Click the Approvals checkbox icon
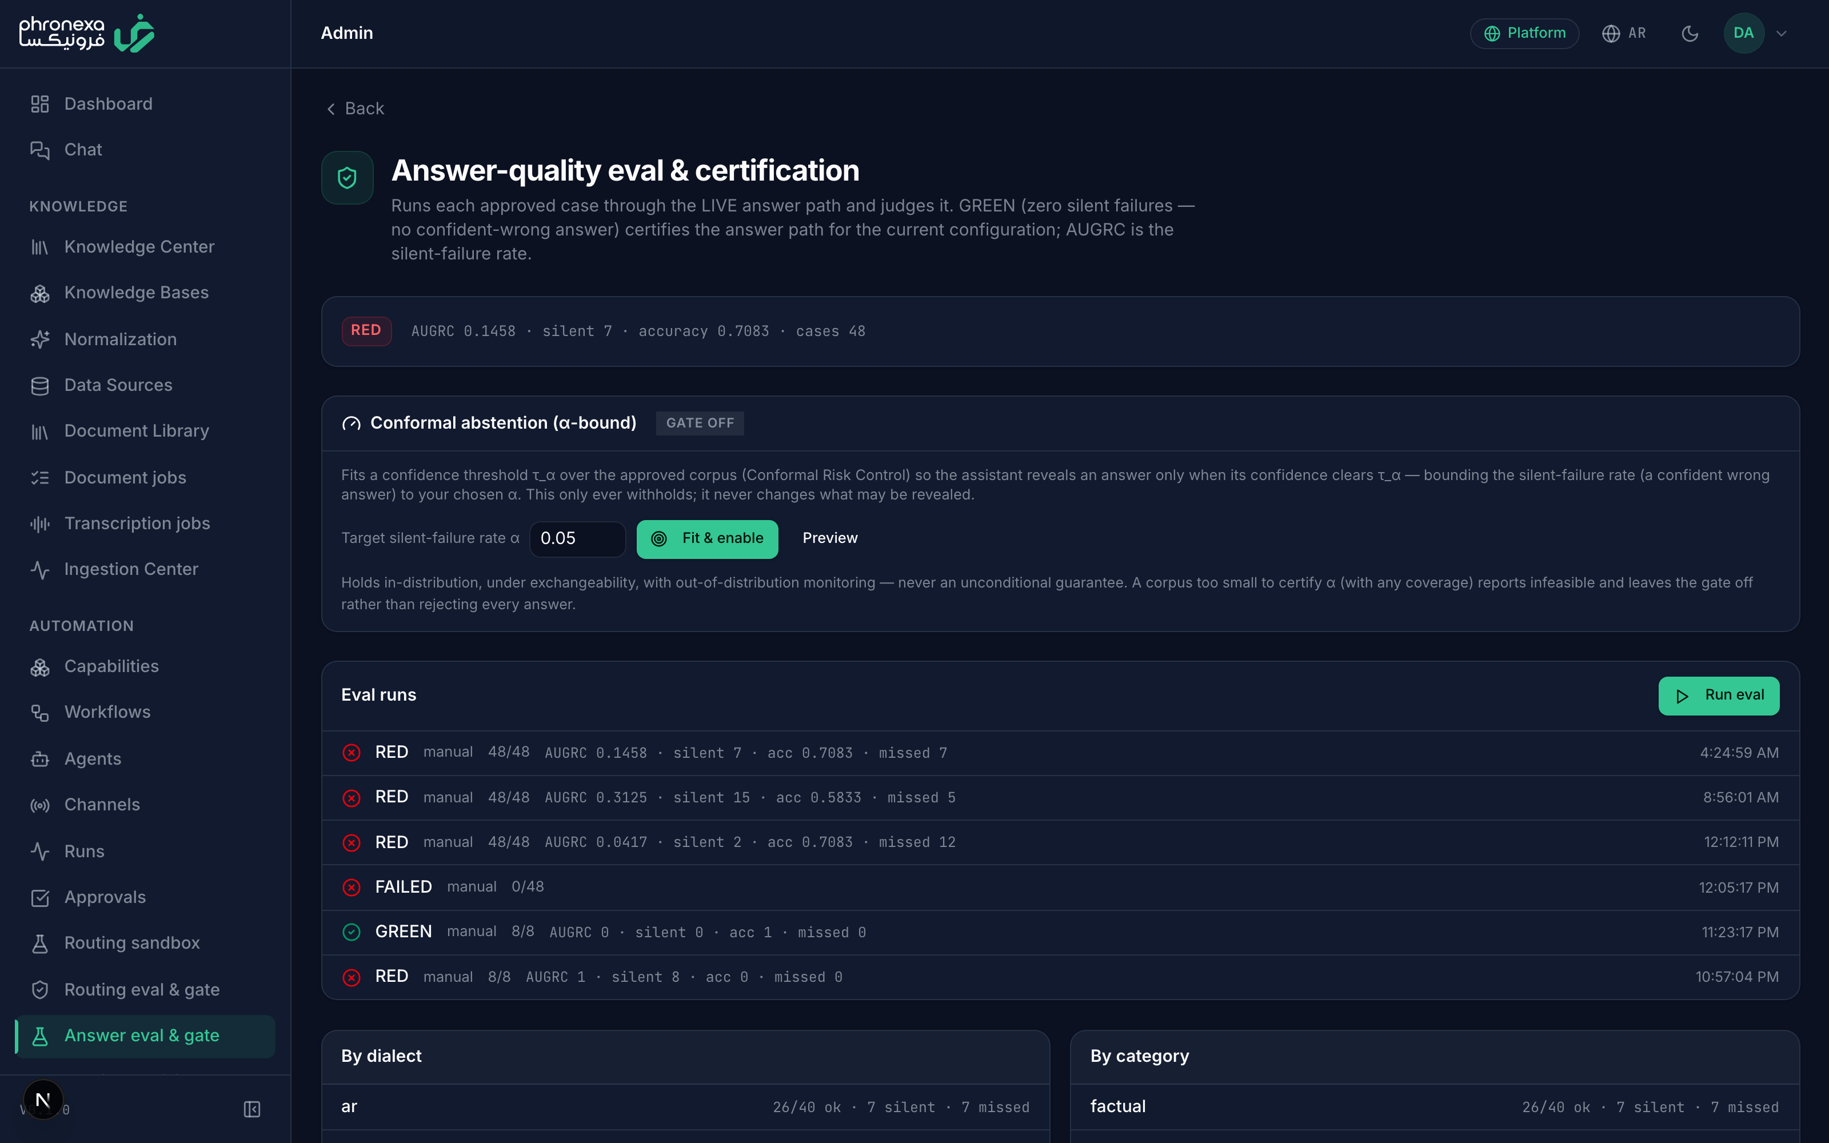This screenshot has width=1829, height=1143. click(40, 897)
